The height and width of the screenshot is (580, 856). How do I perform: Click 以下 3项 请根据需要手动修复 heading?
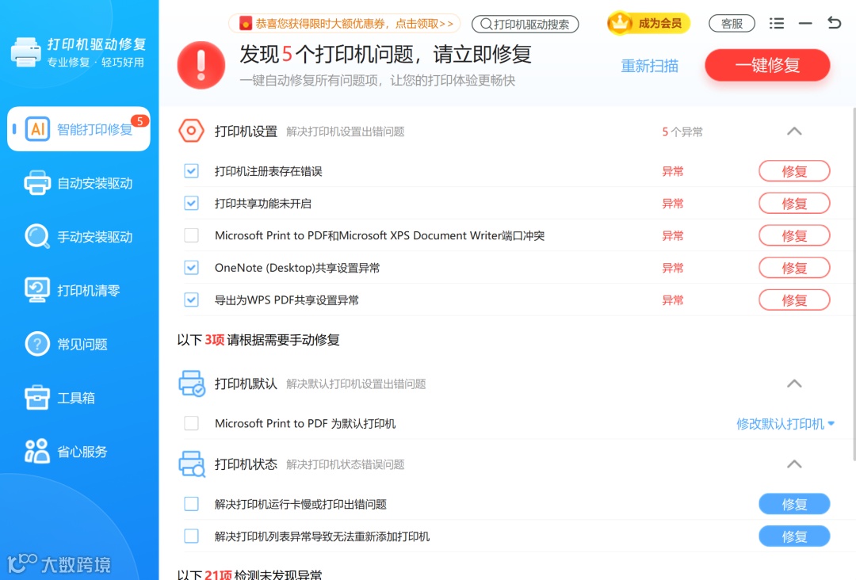pos(258,340)
